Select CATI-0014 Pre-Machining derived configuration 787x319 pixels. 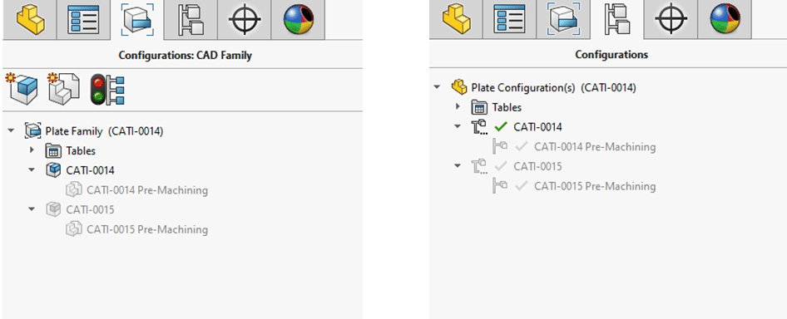pos(595,147)
